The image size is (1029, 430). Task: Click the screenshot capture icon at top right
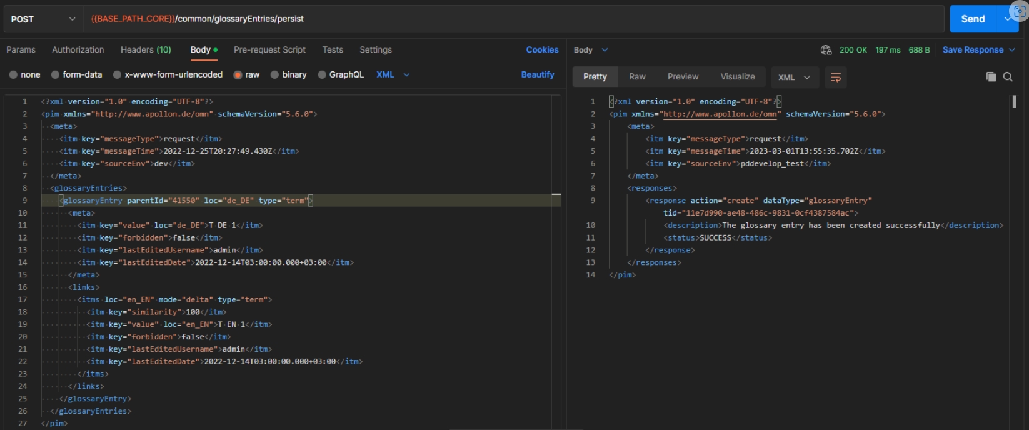pos(1019,11)
